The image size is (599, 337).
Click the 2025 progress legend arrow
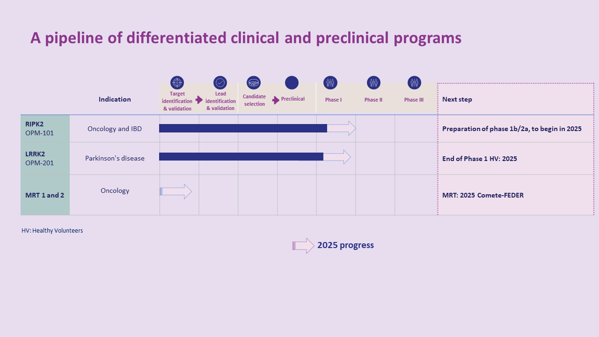pos(303,246)
